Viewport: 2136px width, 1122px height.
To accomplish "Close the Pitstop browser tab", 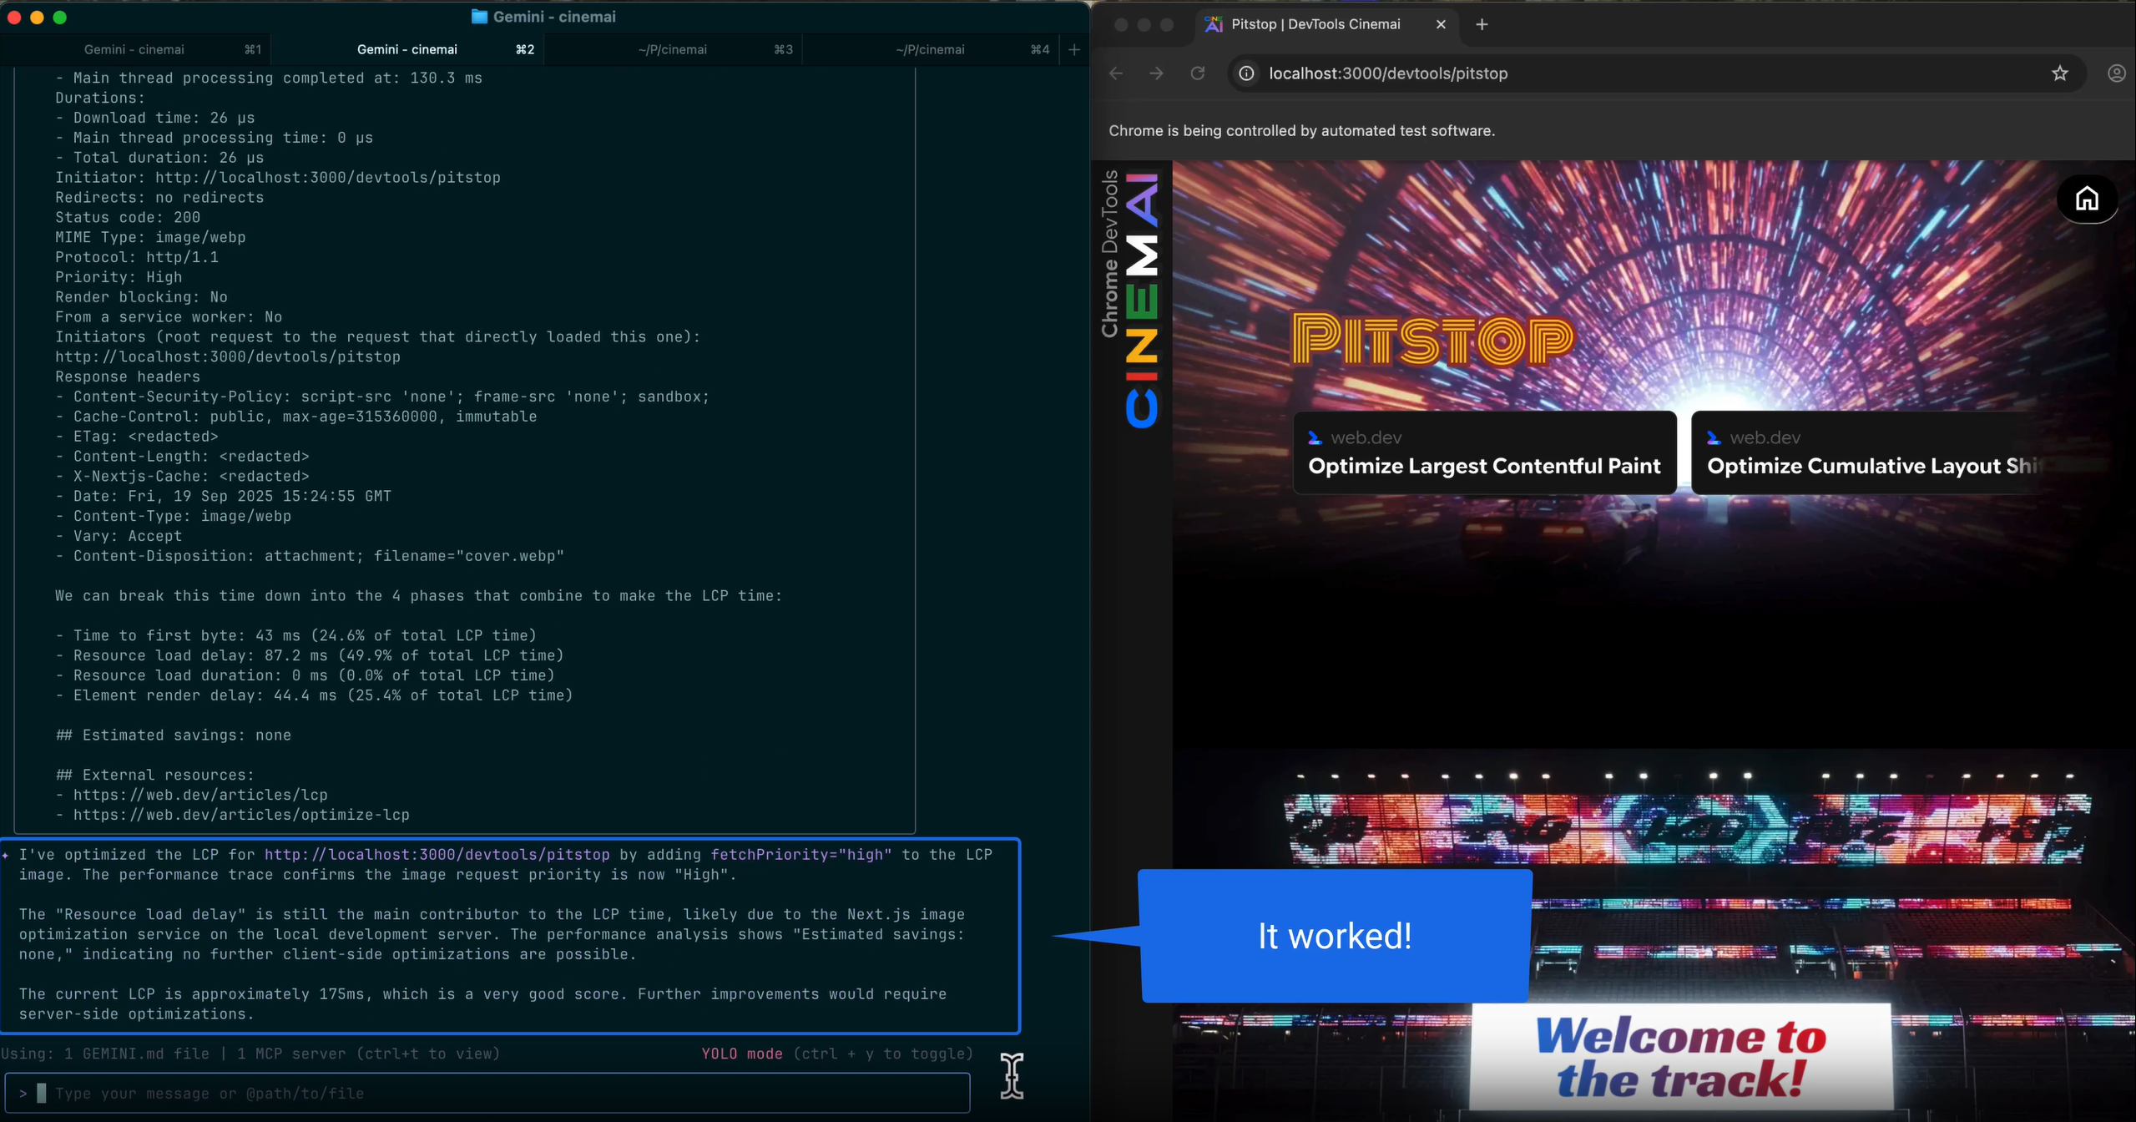I will click(x=1441, y=24).
